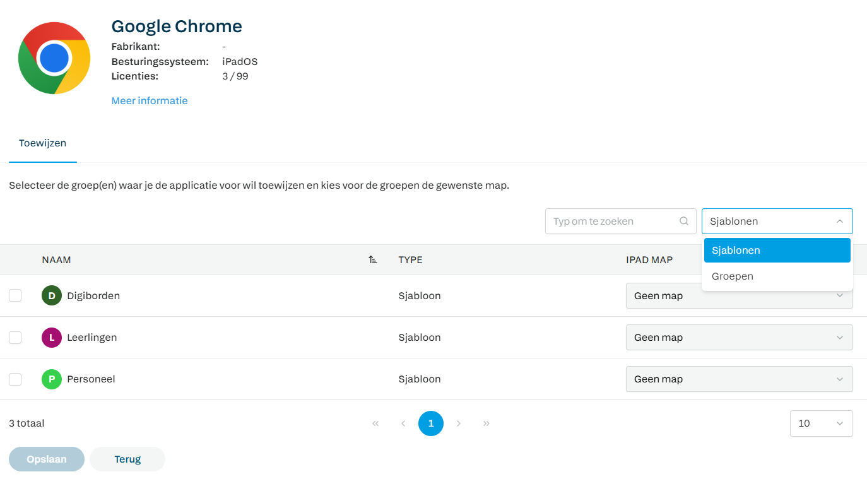This screenshot has height=479, width=867.
Task: Focus the Typ om te zoeken field
Action: [612, 222]
